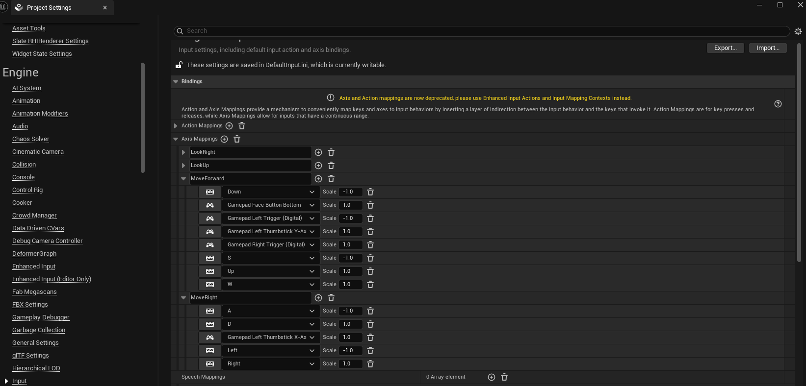The width and height of the screenshot is (806, 386).
Task: Open Hierarchical LOD settings
Action: [36, 368]
